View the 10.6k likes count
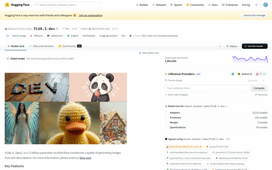The height and width of the screenshot is (170, 272). [x=74, y=29]
